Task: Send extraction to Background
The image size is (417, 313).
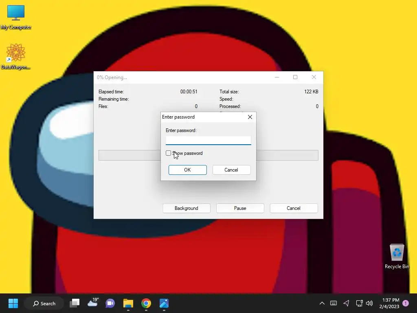Action: pos(187,208)
